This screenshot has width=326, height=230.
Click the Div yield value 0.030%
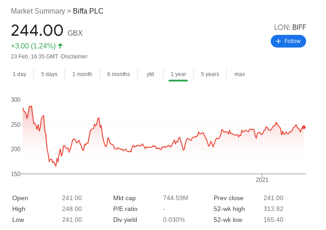pyautogui.click(x=174, y=220)
